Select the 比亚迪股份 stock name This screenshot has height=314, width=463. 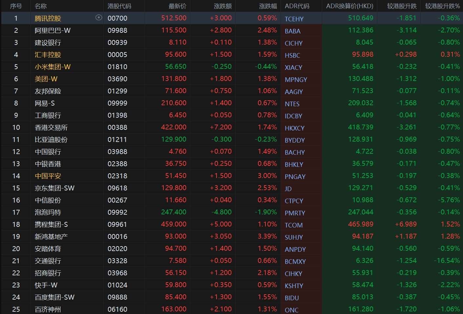[x=51, y=140]
